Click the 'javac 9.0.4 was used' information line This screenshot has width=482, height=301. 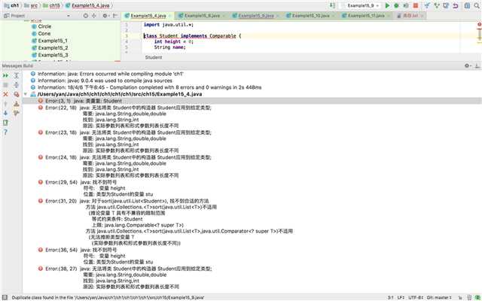(105, 81)
